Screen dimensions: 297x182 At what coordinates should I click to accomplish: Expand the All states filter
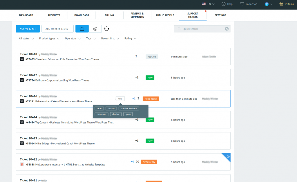(x=26, y=39)
